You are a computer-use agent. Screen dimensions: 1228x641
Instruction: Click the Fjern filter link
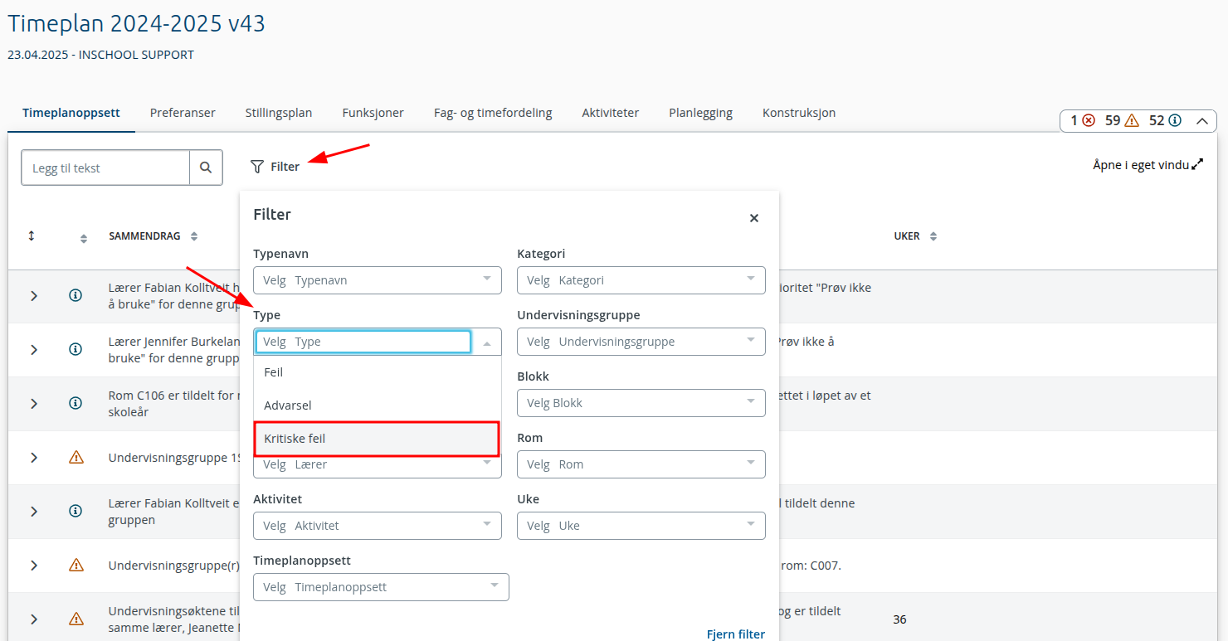coord(736,634)
